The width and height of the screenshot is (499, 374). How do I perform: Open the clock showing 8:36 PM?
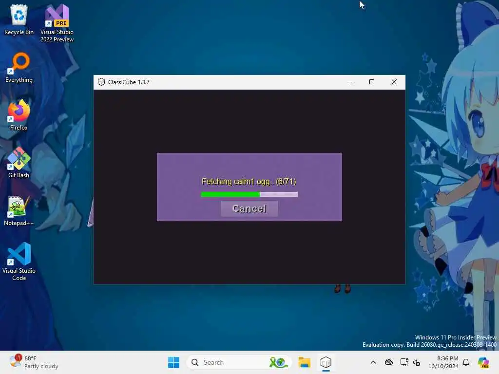point(443,362)
